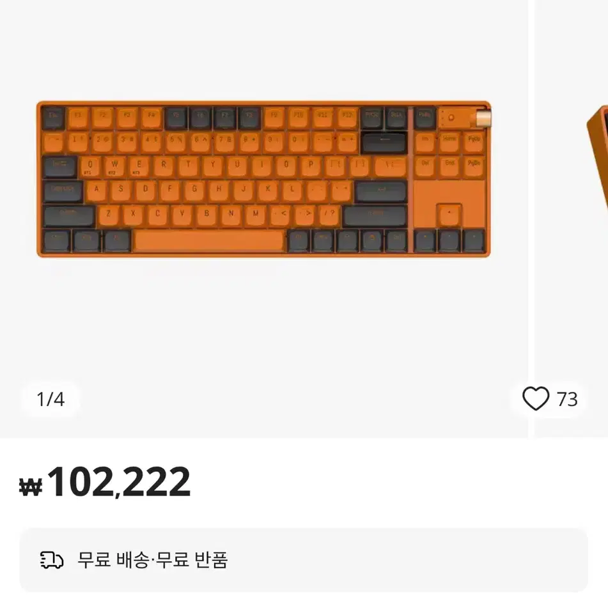Image resolution: width=608 pixels, height=608 pixels.
Task: Click the blank area of the shipping banner
Action: [x=407, y=560]
